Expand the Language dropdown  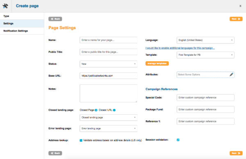pos(205,40)
